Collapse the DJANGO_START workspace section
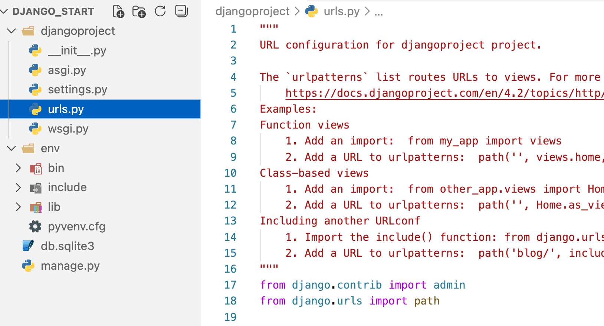Image resolution: width=604 pixels, height=326 pixels. click(x=4, y=11)
